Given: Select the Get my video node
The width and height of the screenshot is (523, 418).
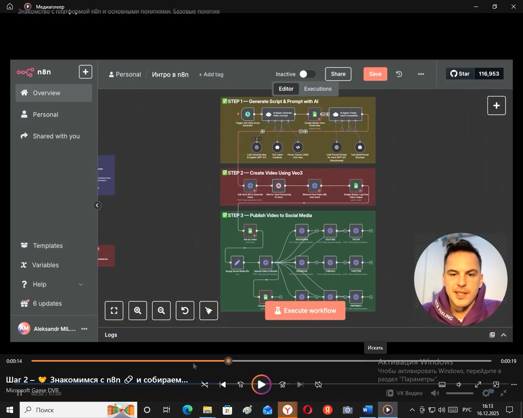Looking at the screenshot, I should click(x=250, y=231).
